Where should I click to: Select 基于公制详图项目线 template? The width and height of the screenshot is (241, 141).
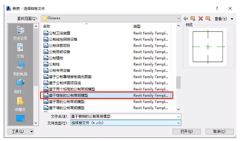tap(65, 83)
